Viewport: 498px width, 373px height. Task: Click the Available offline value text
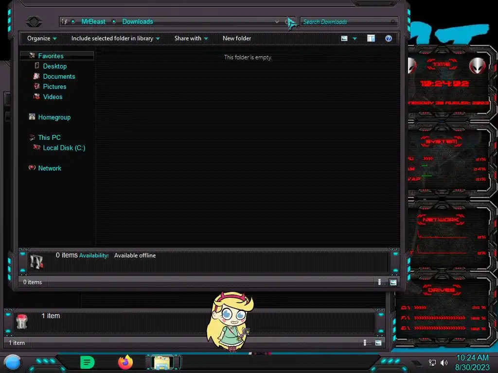pos(135,255)
